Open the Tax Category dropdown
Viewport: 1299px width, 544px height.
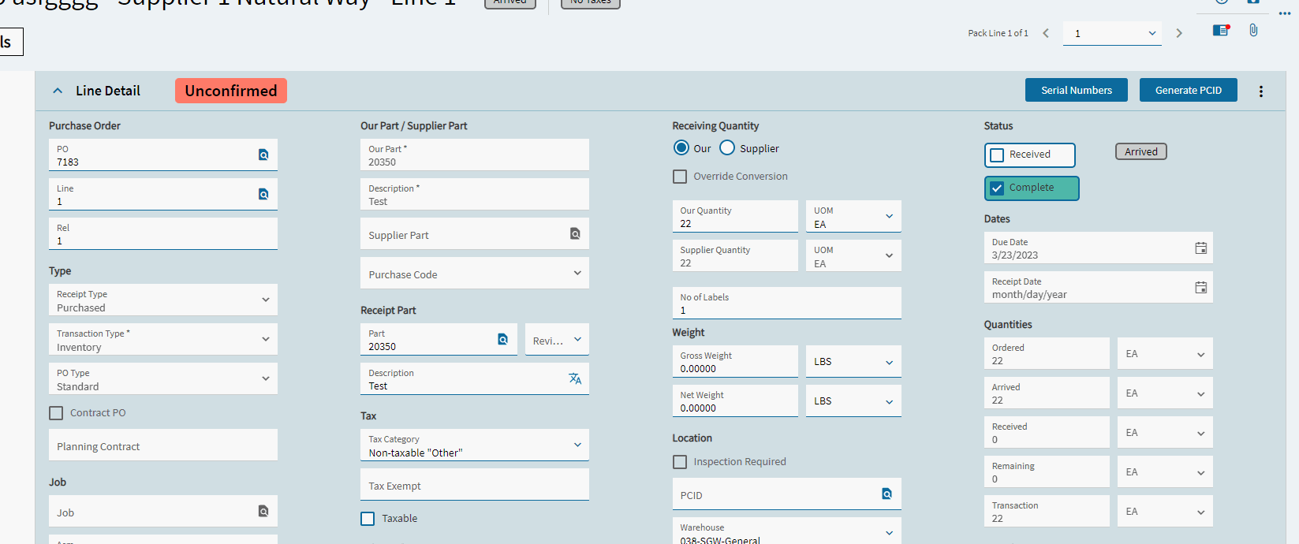tap(577, 445)
